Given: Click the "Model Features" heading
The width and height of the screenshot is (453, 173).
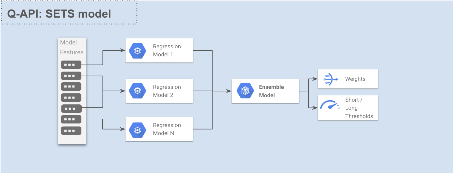Looking at the screenshot, I should pyautogui.click(x=72, y=47).
